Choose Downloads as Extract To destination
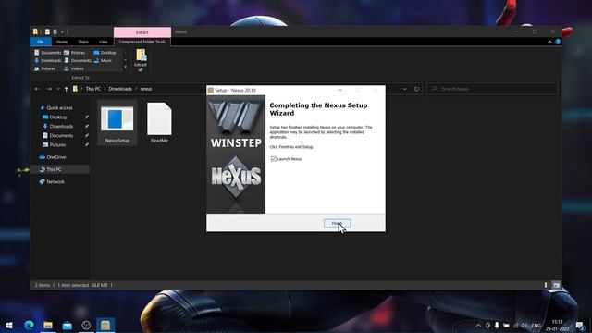This screenshot has height=333, width=592. click(47, 60)
